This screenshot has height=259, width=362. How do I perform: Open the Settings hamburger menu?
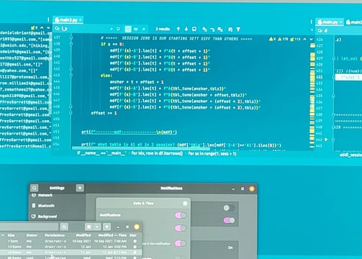click(x=80, y=188)
